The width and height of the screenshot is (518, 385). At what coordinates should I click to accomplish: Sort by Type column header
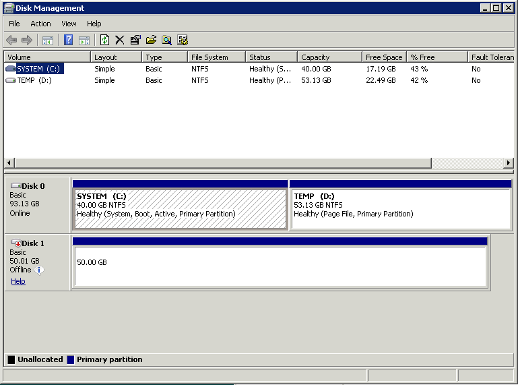tap(165, 57)
